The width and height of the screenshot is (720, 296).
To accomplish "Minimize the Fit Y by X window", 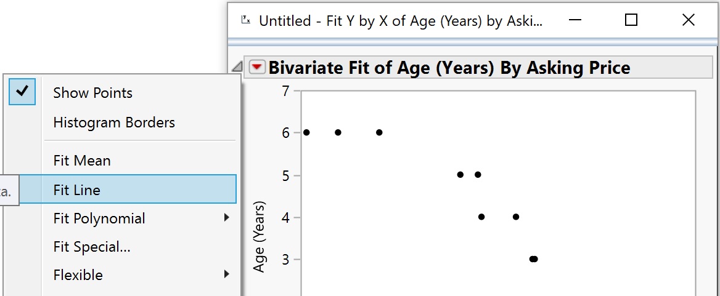I will 575,20.
